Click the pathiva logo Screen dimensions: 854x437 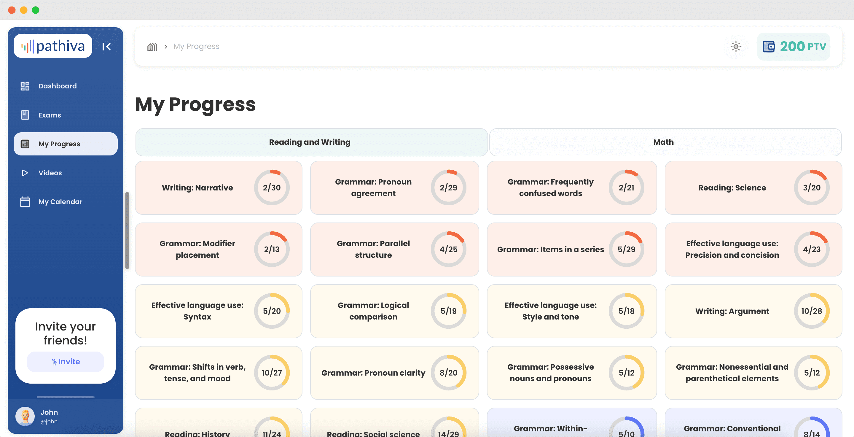pyautogui.click(x=53, y=46)
